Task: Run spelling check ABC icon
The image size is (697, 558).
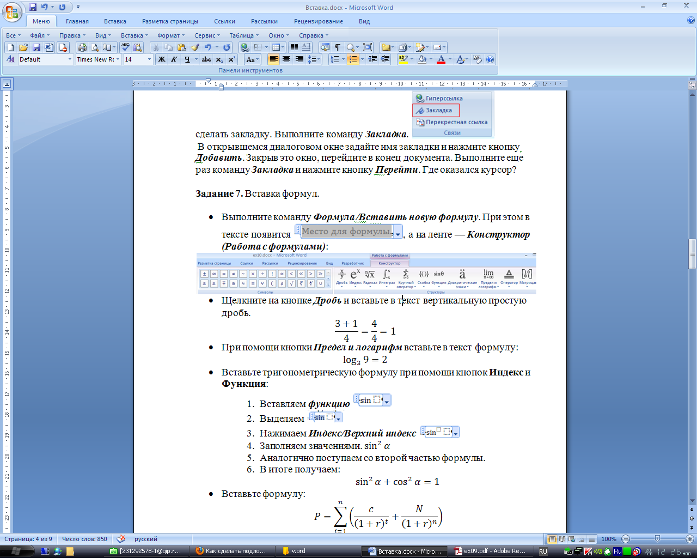Action: tap(126, 47)
